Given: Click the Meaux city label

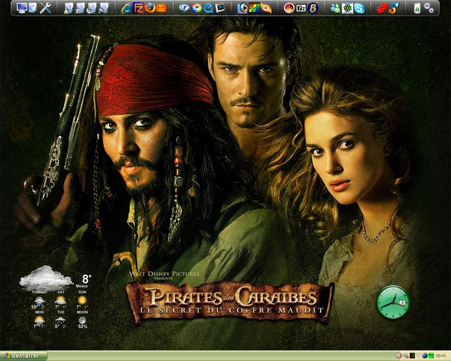Looking at the screenshot, I should (x=82, y=286).
